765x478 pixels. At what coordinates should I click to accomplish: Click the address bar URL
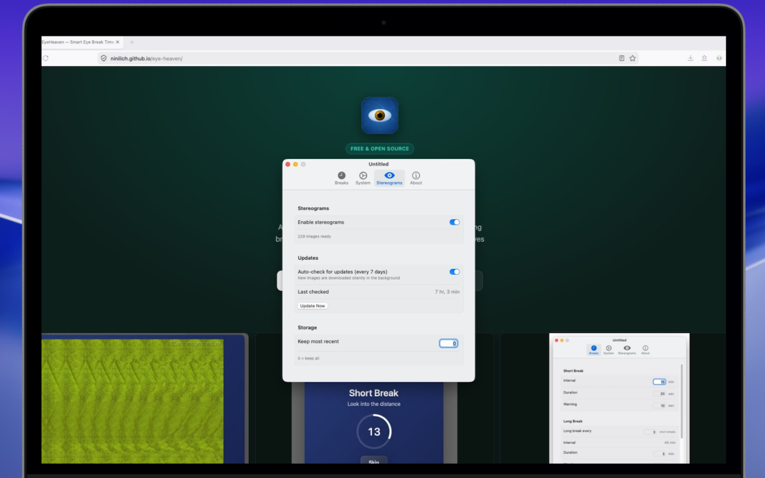146,58
